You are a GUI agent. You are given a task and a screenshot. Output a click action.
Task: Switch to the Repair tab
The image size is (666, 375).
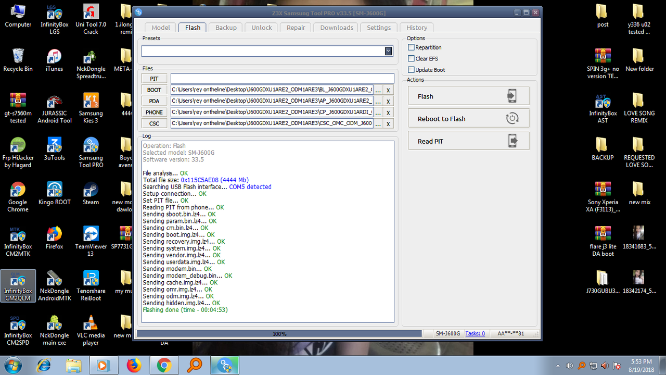296,28
